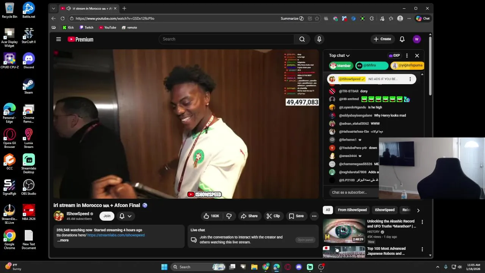Click the Share button
The height and width of the screenshot is (273, 485).
pos(249,216)
